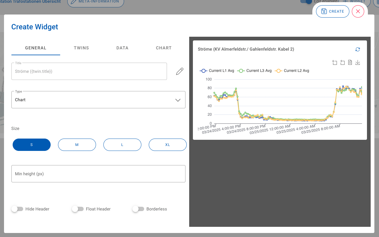Click the reset zoom icon on the chart
The width and height of the screenshot is (379, 237).
(x=343, y=62)
